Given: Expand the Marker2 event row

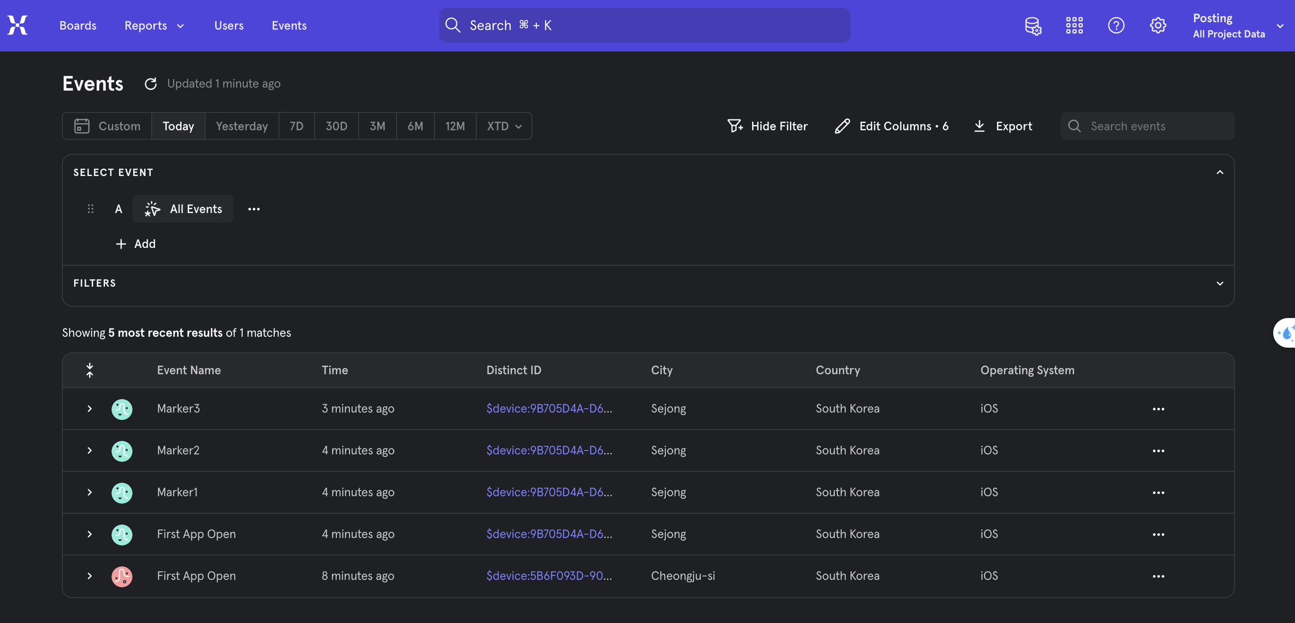Looking at the screenshot, I should (x=89, y=450).
